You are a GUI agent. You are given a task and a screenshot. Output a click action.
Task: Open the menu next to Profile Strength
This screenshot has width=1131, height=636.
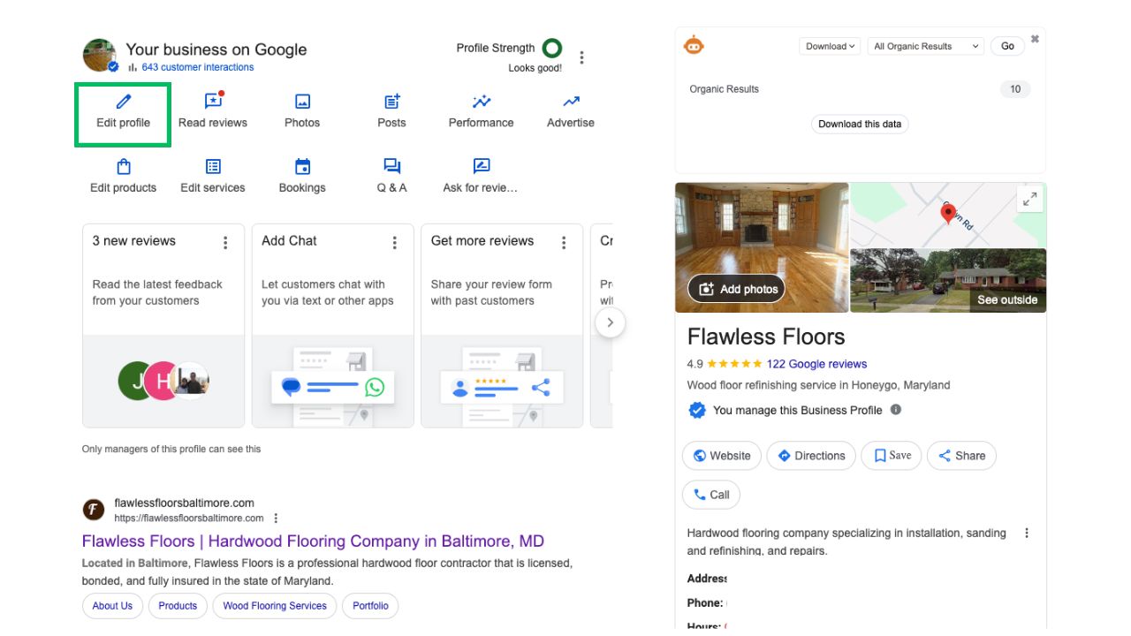581,57
